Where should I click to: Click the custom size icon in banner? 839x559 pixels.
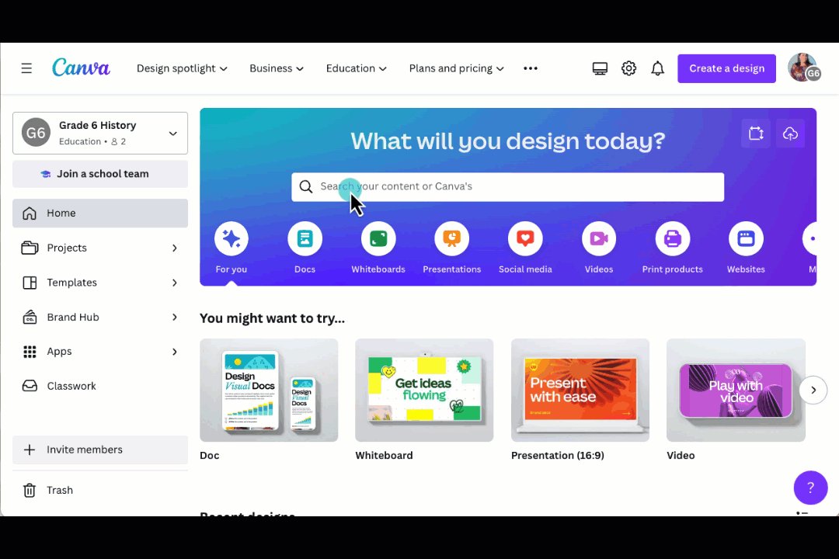[756, 134]
